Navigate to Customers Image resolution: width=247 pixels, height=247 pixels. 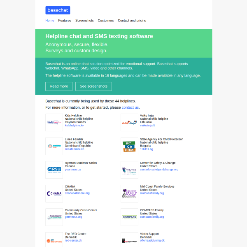pyautogui.click(x=105, y=21)
